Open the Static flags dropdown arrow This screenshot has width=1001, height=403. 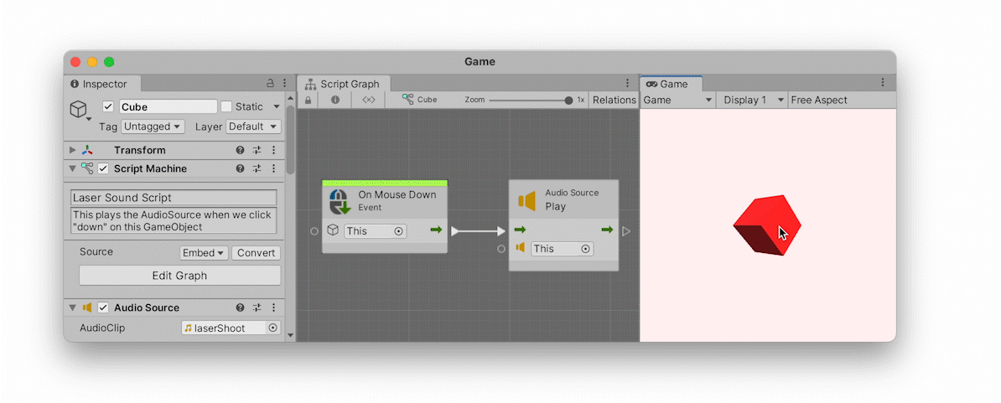pos(277,106)
